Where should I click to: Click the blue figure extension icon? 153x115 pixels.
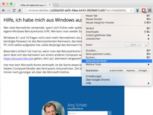click(x=137, y=10)
